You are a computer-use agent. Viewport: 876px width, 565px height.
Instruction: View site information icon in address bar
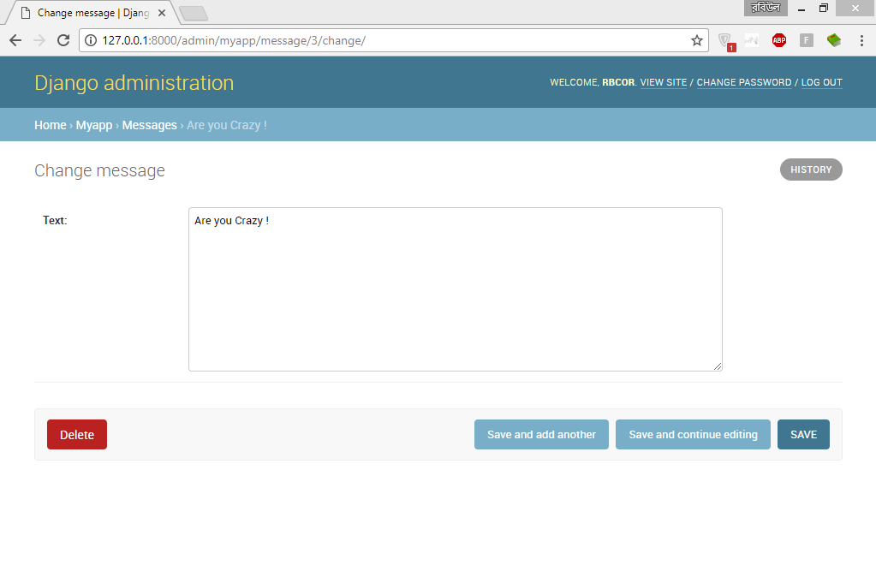(x=91, y=40)
